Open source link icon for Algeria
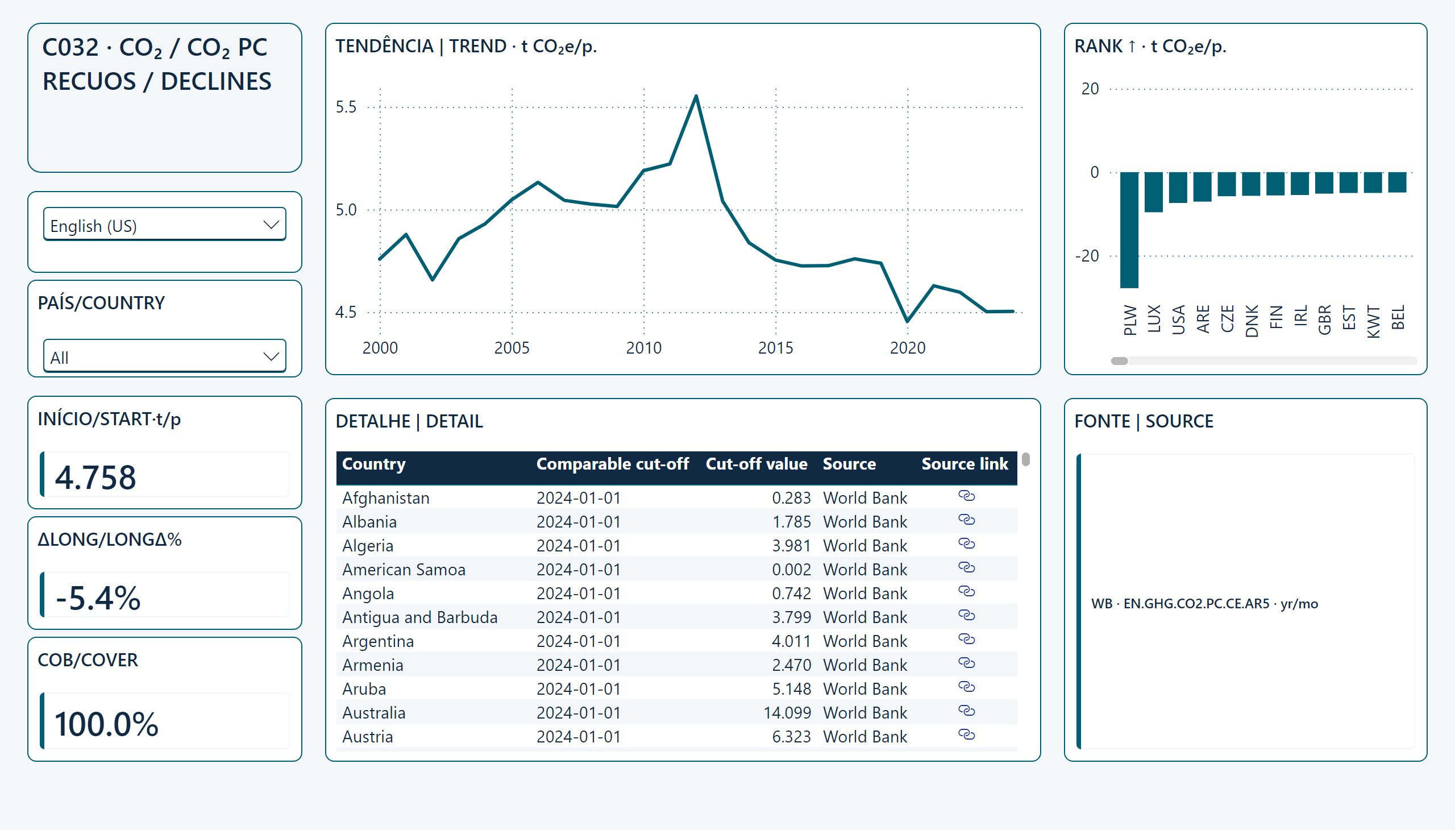The image size is (1455, 830). (966, 544)
